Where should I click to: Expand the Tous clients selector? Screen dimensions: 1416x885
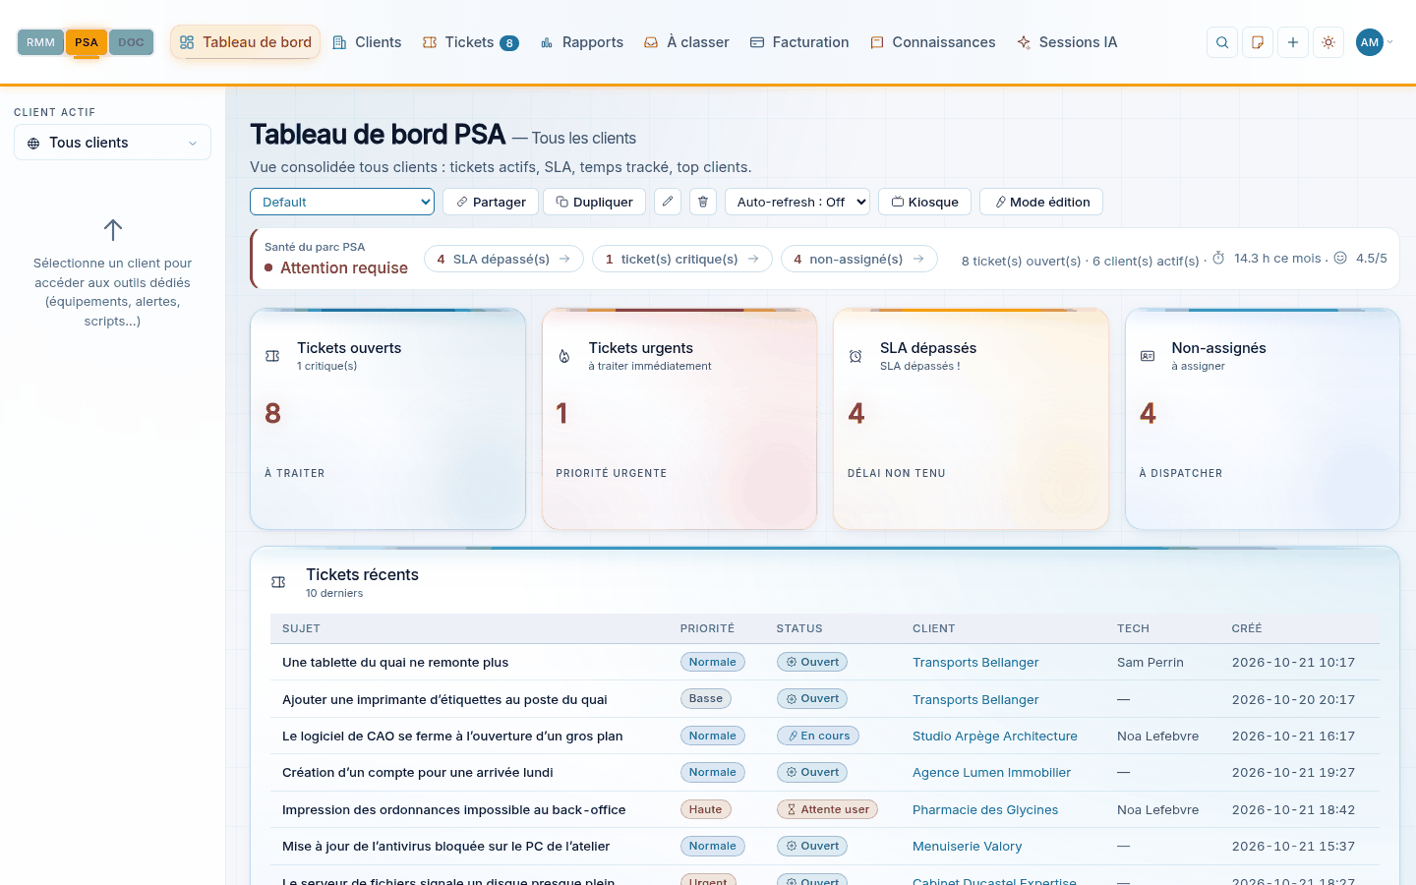click(x=112, y=143)
